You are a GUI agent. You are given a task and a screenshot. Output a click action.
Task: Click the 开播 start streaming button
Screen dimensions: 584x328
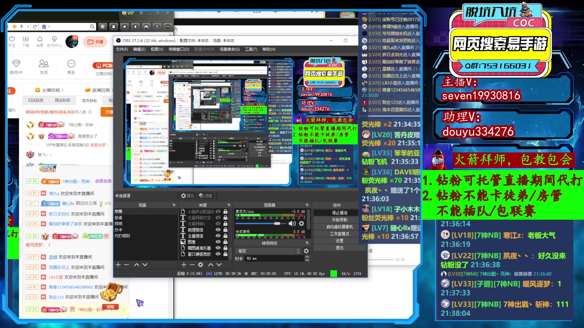coord(95,42)
